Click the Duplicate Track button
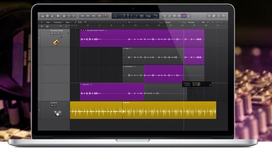 47,27
